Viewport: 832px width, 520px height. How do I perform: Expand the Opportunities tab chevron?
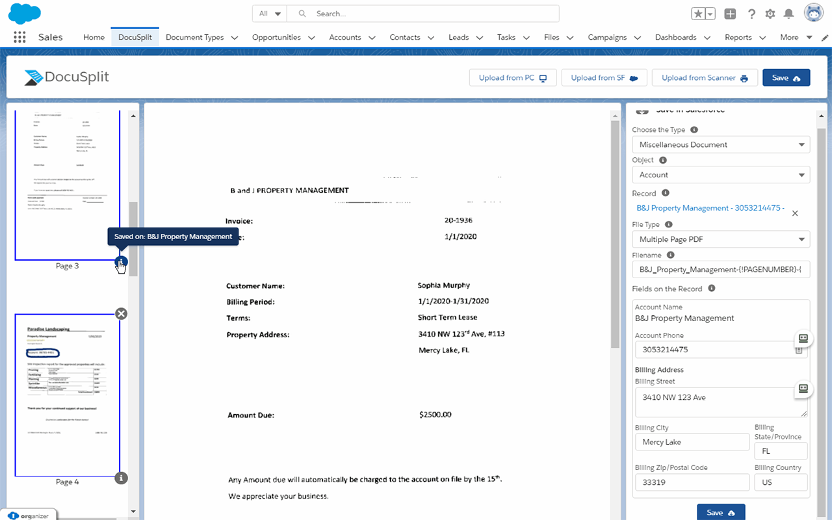pyautogui.click(x=311, y=38)
